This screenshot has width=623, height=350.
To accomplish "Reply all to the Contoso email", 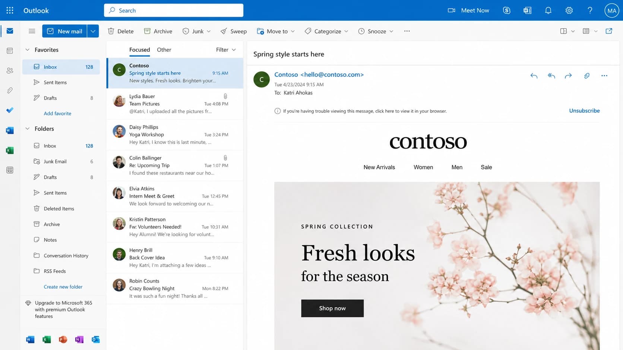I will pos(551,76).
